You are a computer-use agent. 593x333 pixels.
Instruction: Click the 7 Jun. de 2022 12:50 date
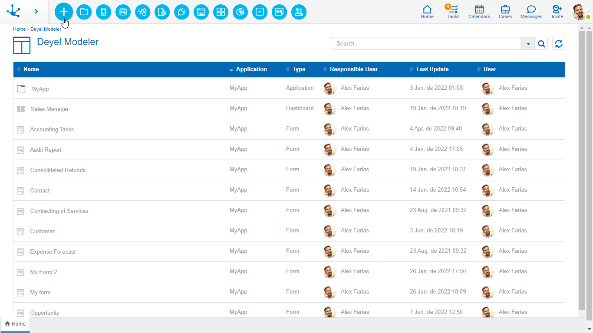[x=436, y=312]
